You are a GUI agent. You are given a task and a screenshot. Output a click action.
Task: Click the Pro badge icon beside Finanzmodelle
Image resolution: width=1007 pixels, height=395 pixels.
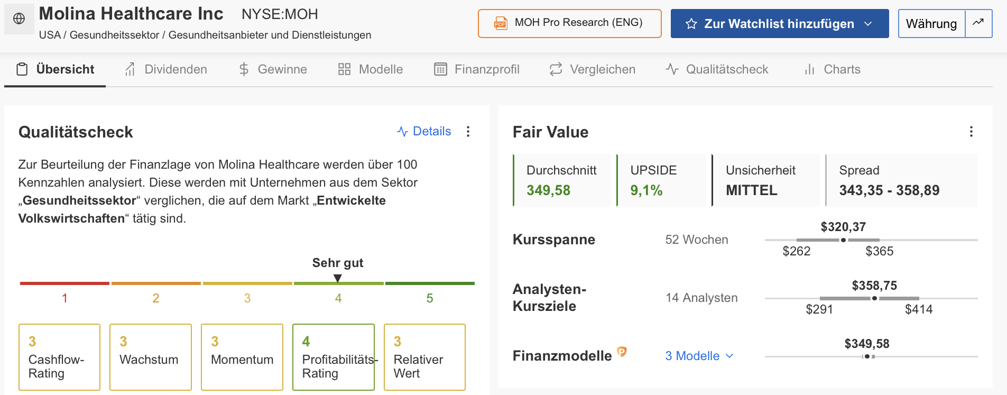(622, 352)
